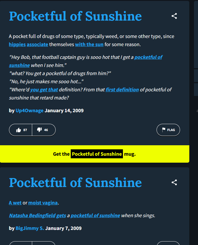The width and height of the screenshot is (198, 245).
Task: Get the Pocketful of Sunshine mug
Action: 97,154
